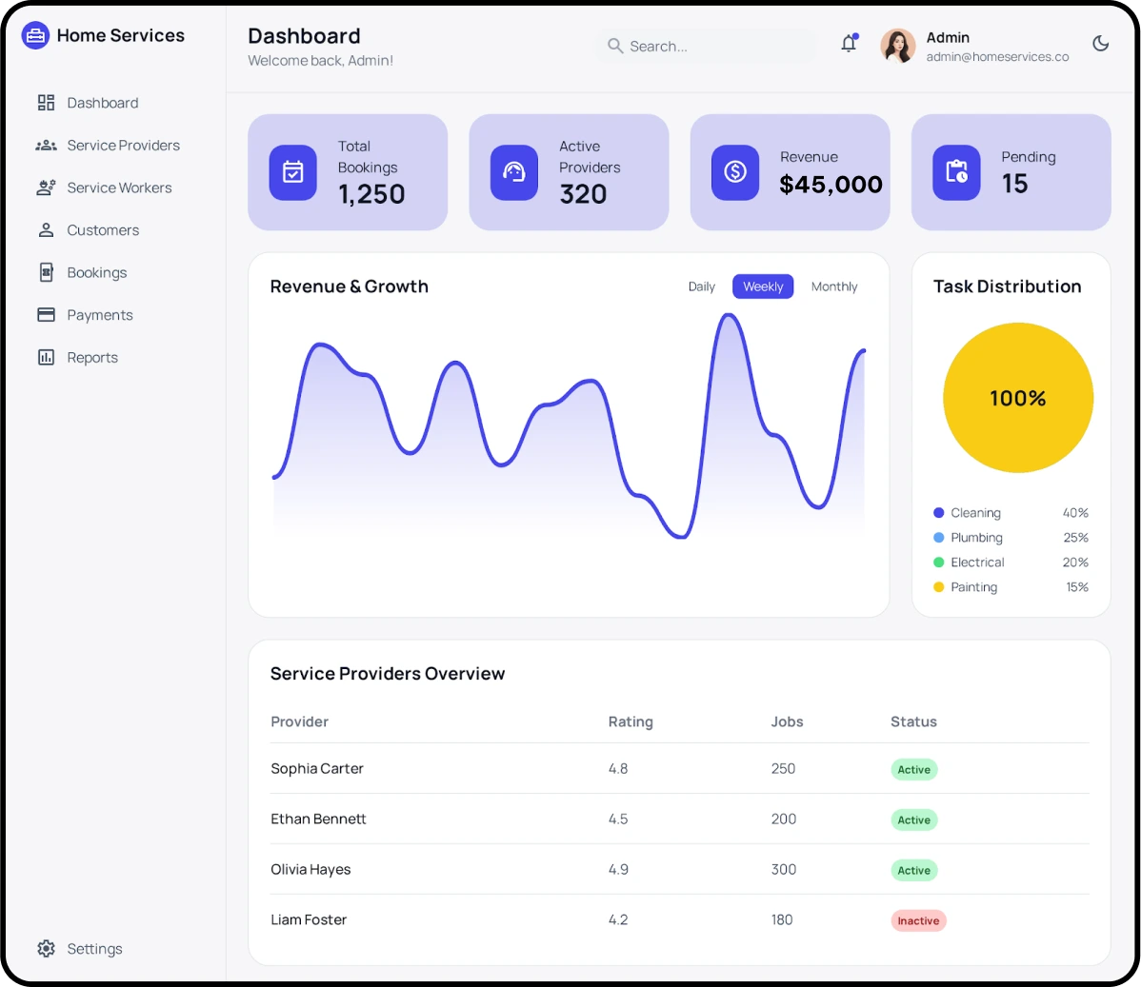Switch the chart to Daily view
Screen dimensions: 1141x987
click(701, 286)
